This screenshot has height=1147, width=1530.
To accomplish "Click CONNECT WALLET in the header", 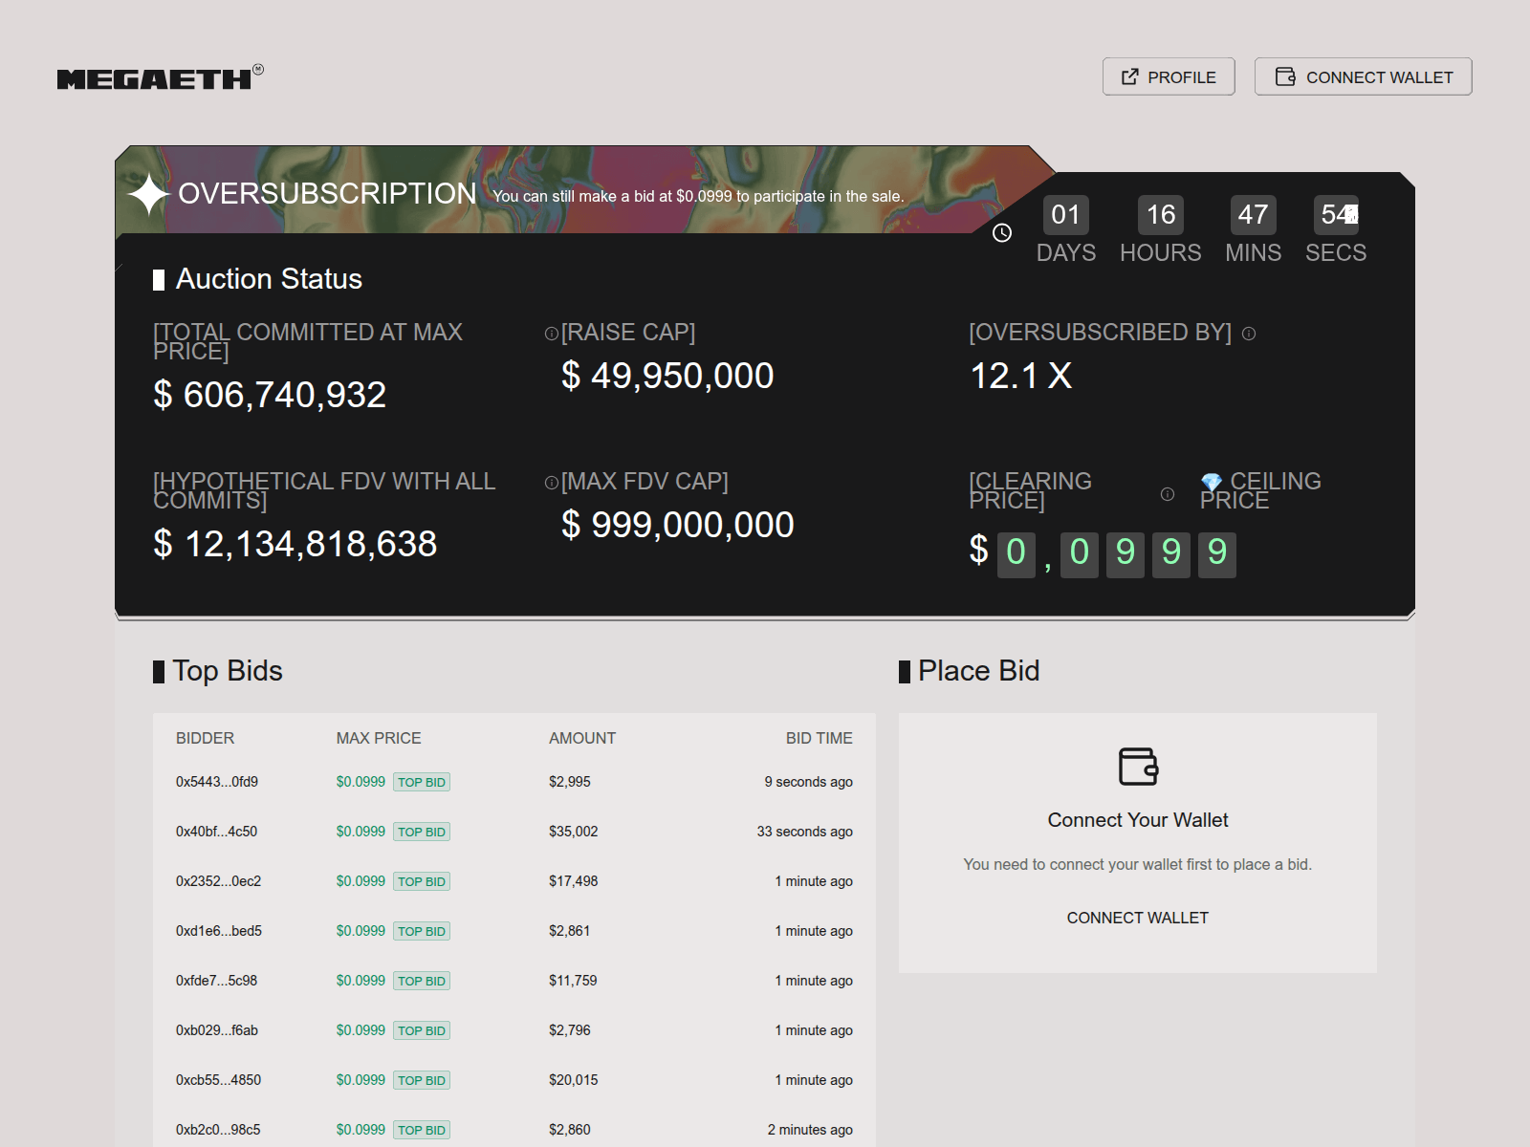I will [1363, 76].
